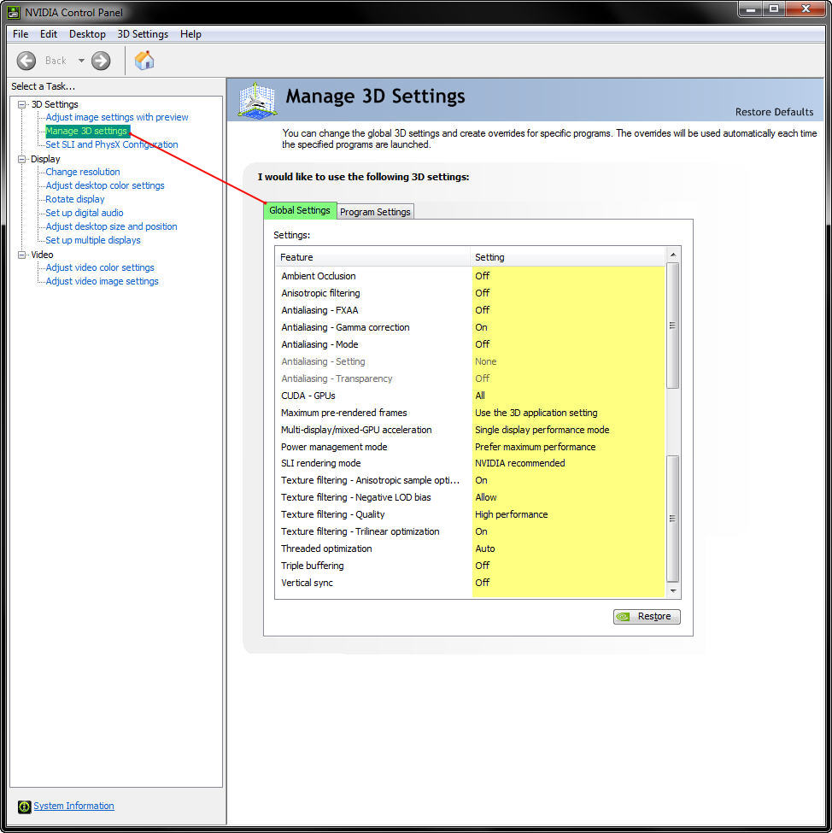Open Adjust video image settings
This screenshot has width=832, height=833.
tap(102, 281)
